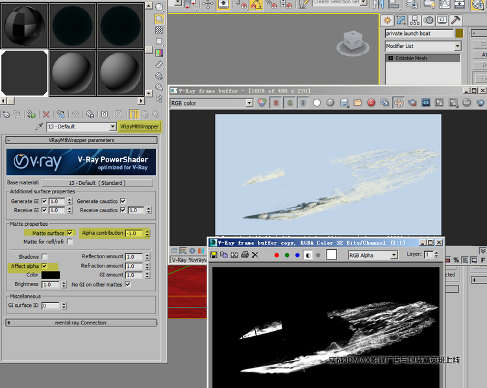Screen dimensions: 487x388
Task: Save bitmap in frame buffer copy window
Action: coord(214,255)
